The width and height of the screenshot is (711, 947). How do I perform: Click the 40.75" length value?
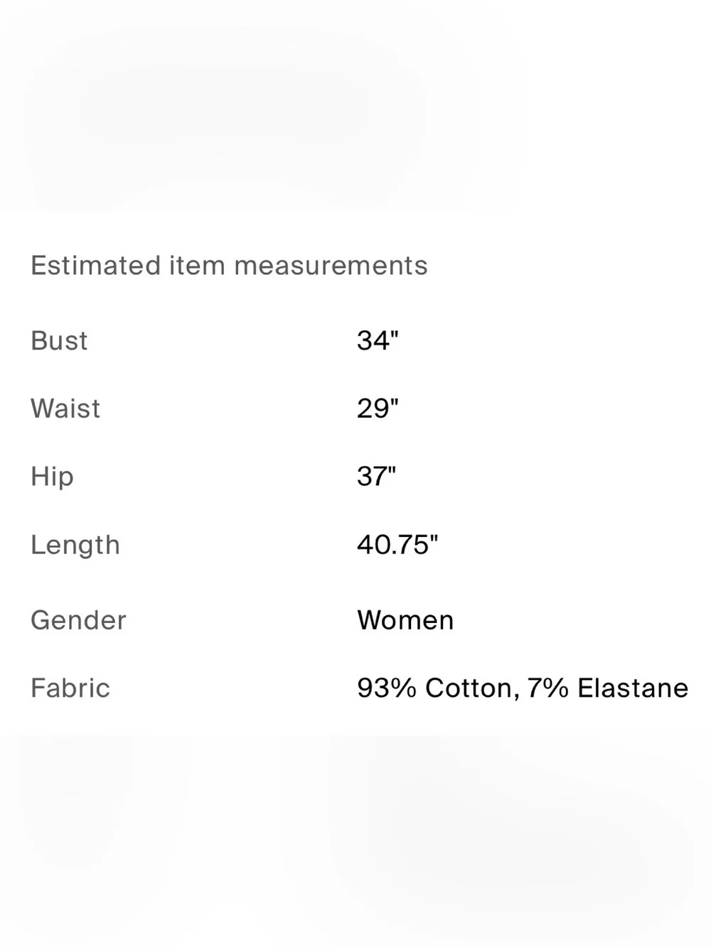click(397, 545)
